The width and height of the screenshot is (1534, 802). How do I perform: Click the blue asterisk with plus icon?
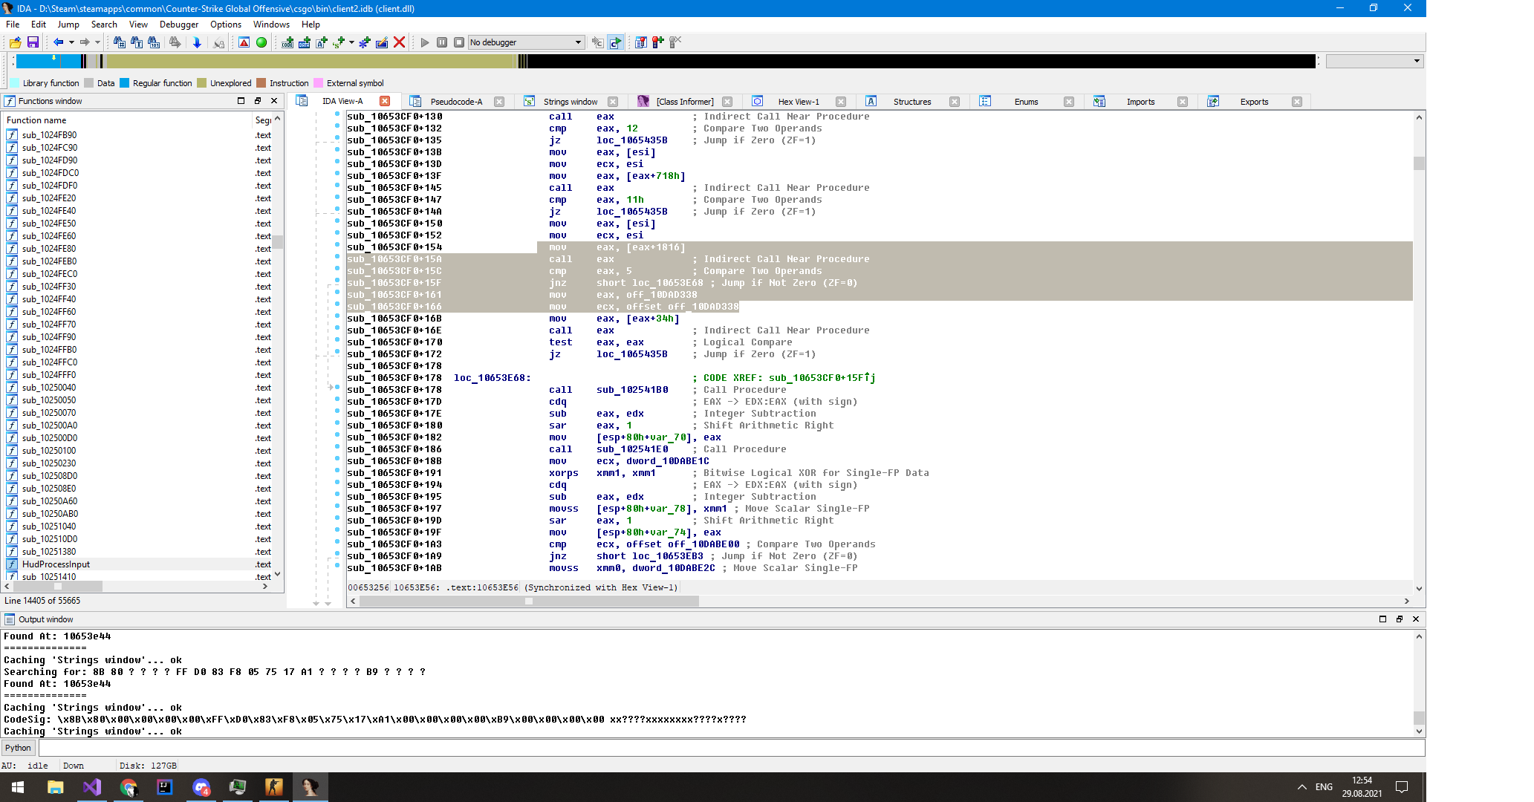[x=364, y=42]
